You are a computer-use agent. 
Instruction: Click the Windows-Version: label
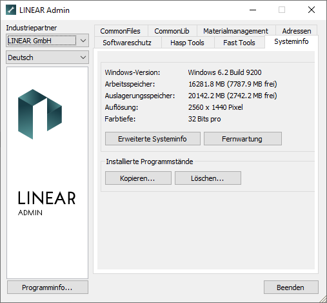[x=132, y=72]
